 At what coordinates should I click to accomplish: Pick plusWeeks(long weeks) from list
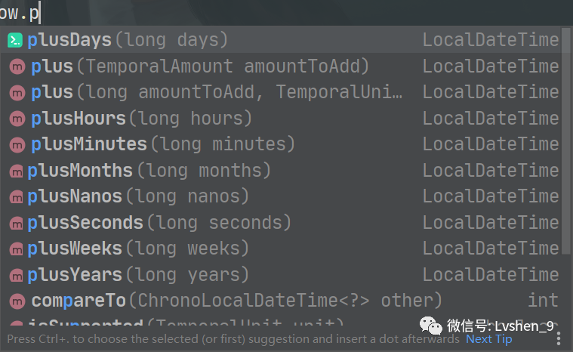tap(138, 249)
